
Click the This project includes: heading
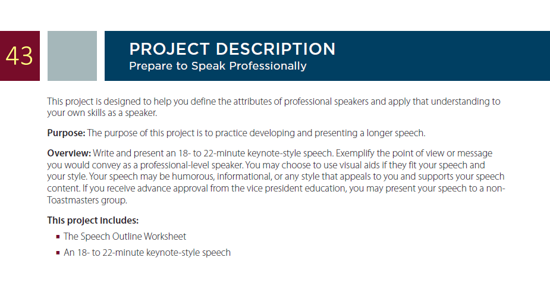pyautogui.click(x=93, y=221)
